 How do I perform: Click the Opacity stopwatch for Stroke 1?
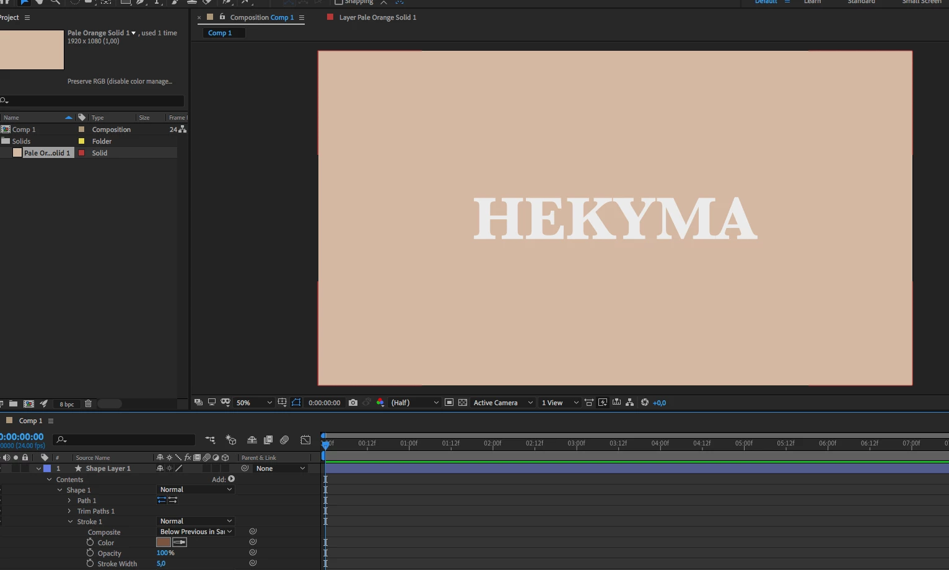click(x=90, y=553)
